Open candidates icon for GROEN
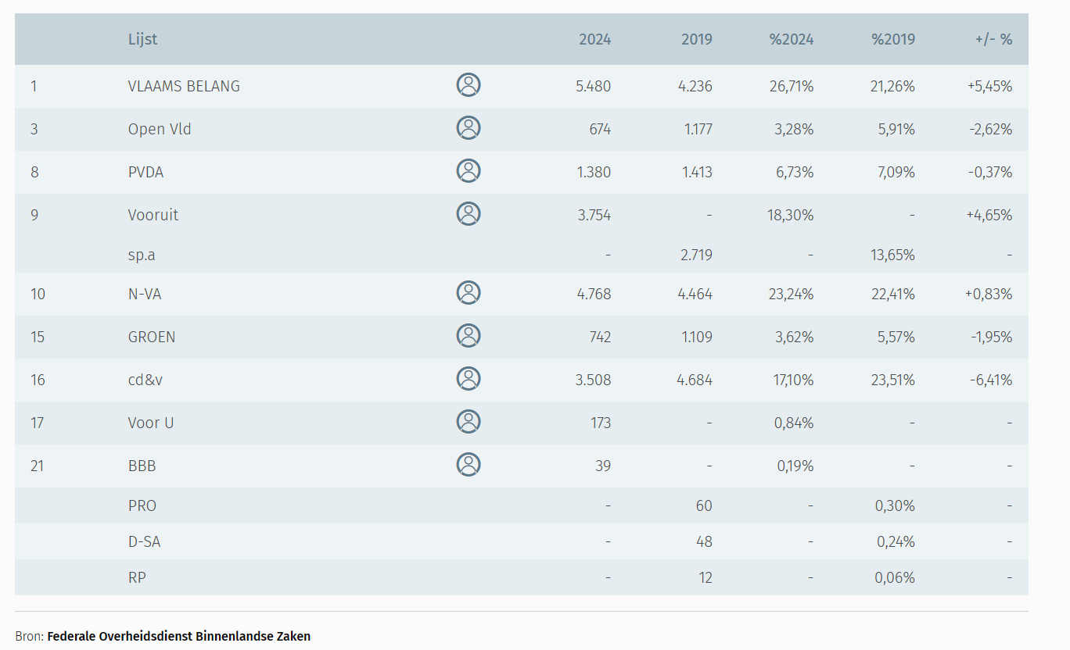The image size is (1070, 650). point(469,336)
